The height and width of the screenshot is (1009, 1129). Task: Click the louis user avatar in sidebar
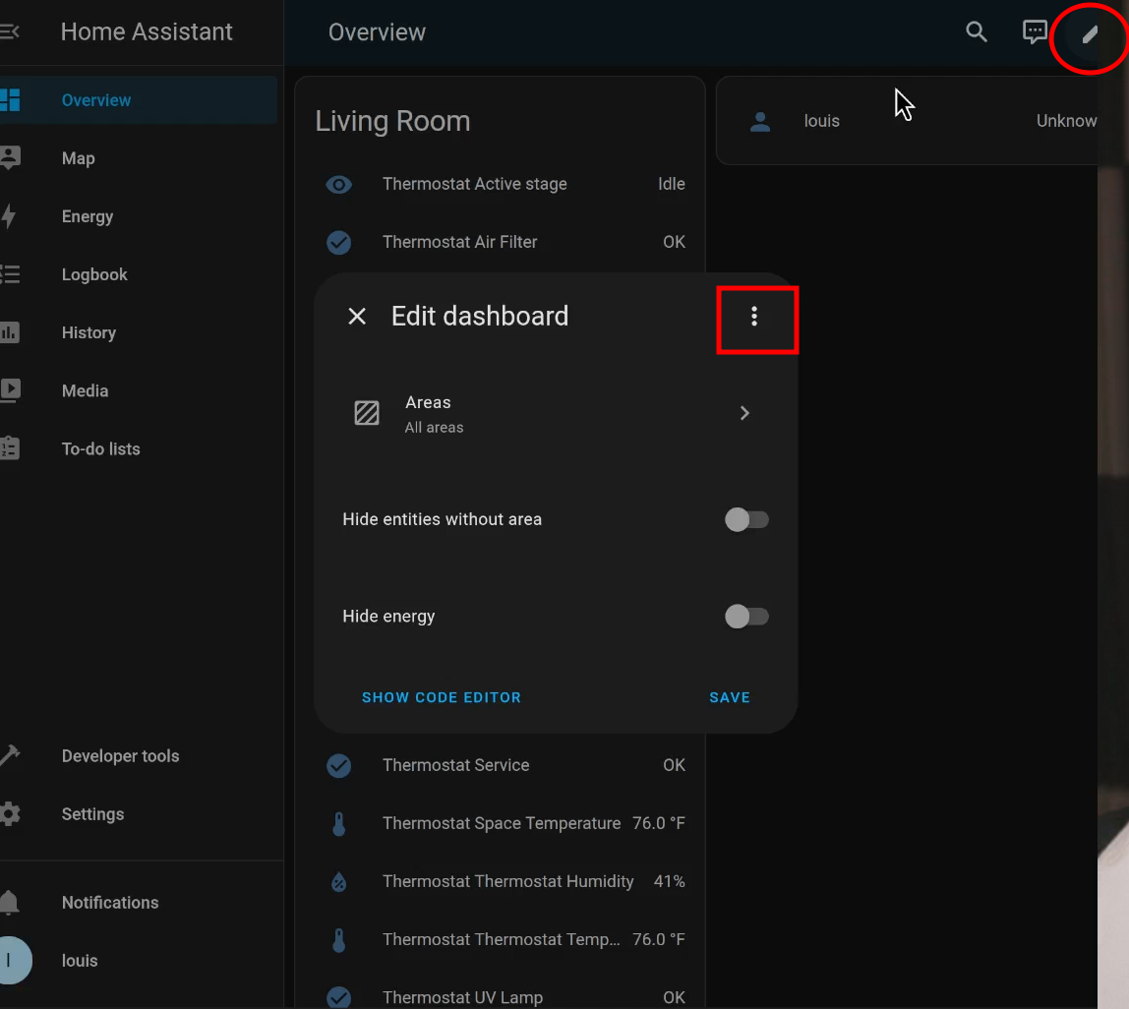tap(15, 960)
